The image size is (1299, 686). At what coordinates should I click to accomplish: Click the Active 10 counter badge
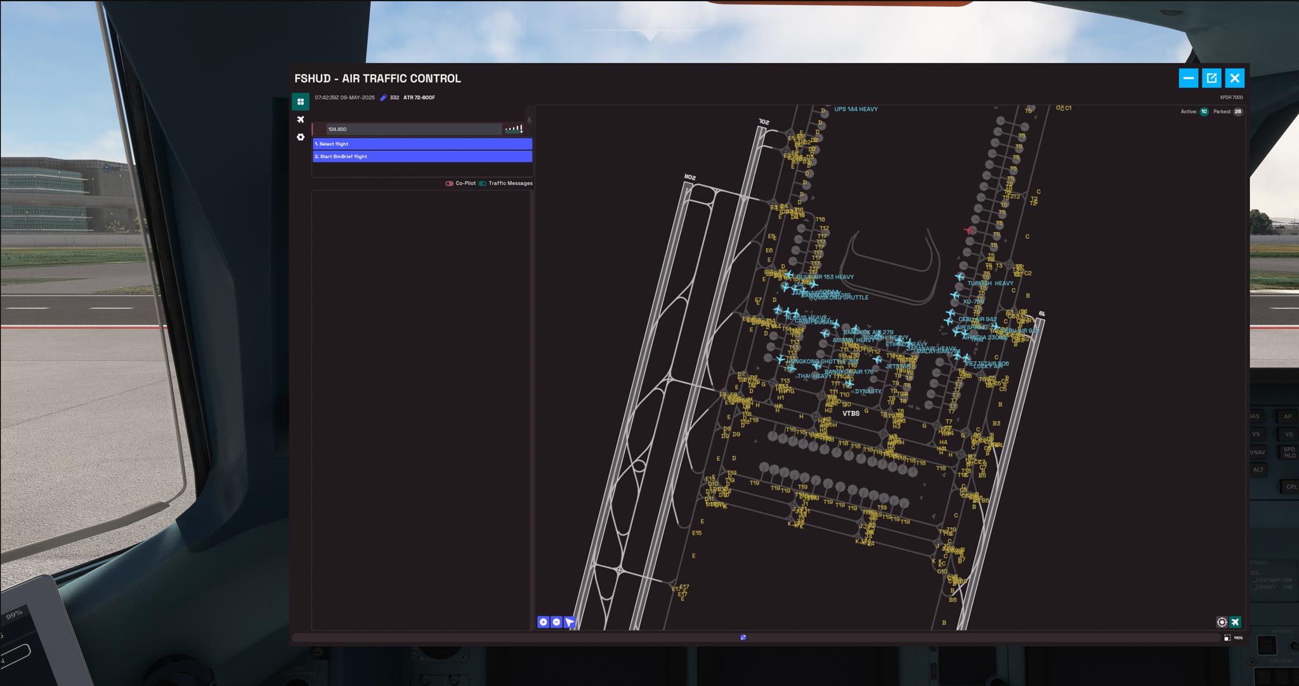point(1204,112)
